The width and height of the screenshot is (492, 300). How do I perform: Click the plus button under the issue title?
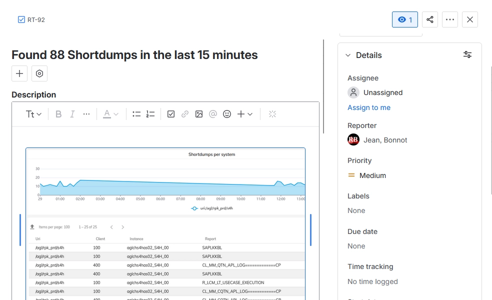tap(19, 73)
